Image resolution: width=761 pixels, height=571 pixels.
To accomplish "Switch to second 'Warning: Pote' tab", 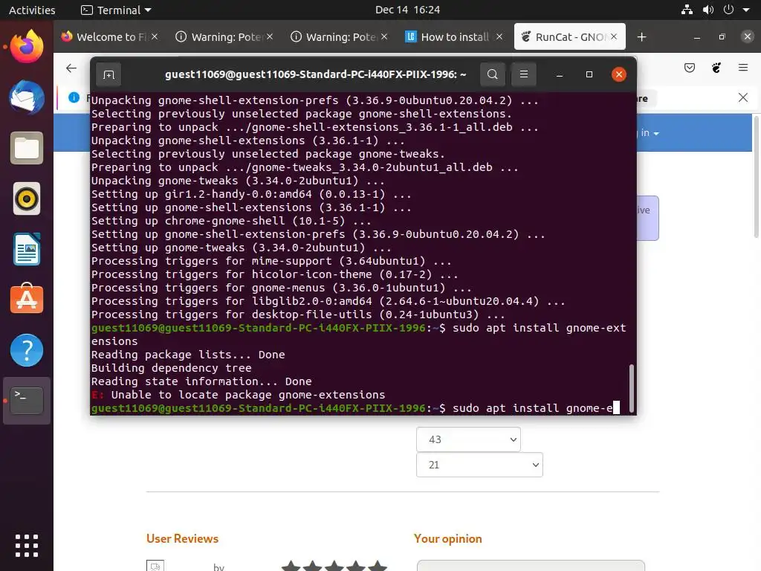I will pyautogui.click(x=340, y=37).
